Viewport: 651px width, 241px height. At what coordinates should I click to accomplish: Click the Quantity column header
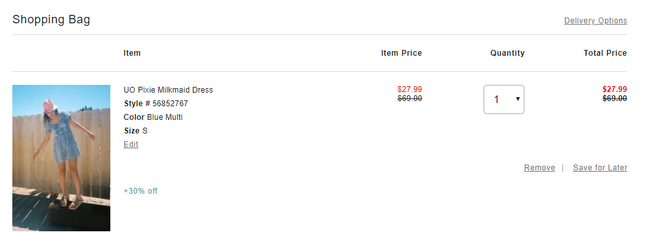(508, 53)
